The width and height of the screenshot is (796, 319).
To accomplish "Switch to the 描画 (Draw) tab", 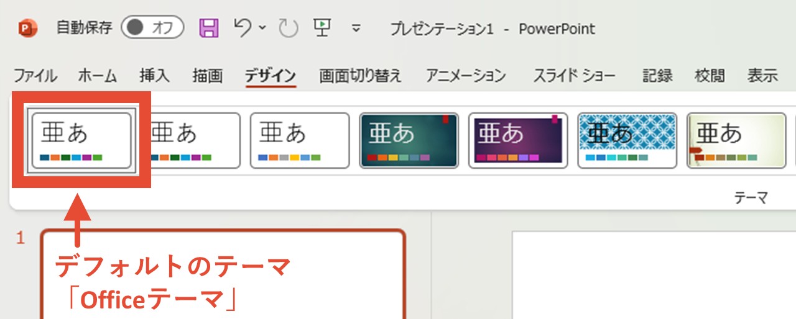I will (207, 76).
